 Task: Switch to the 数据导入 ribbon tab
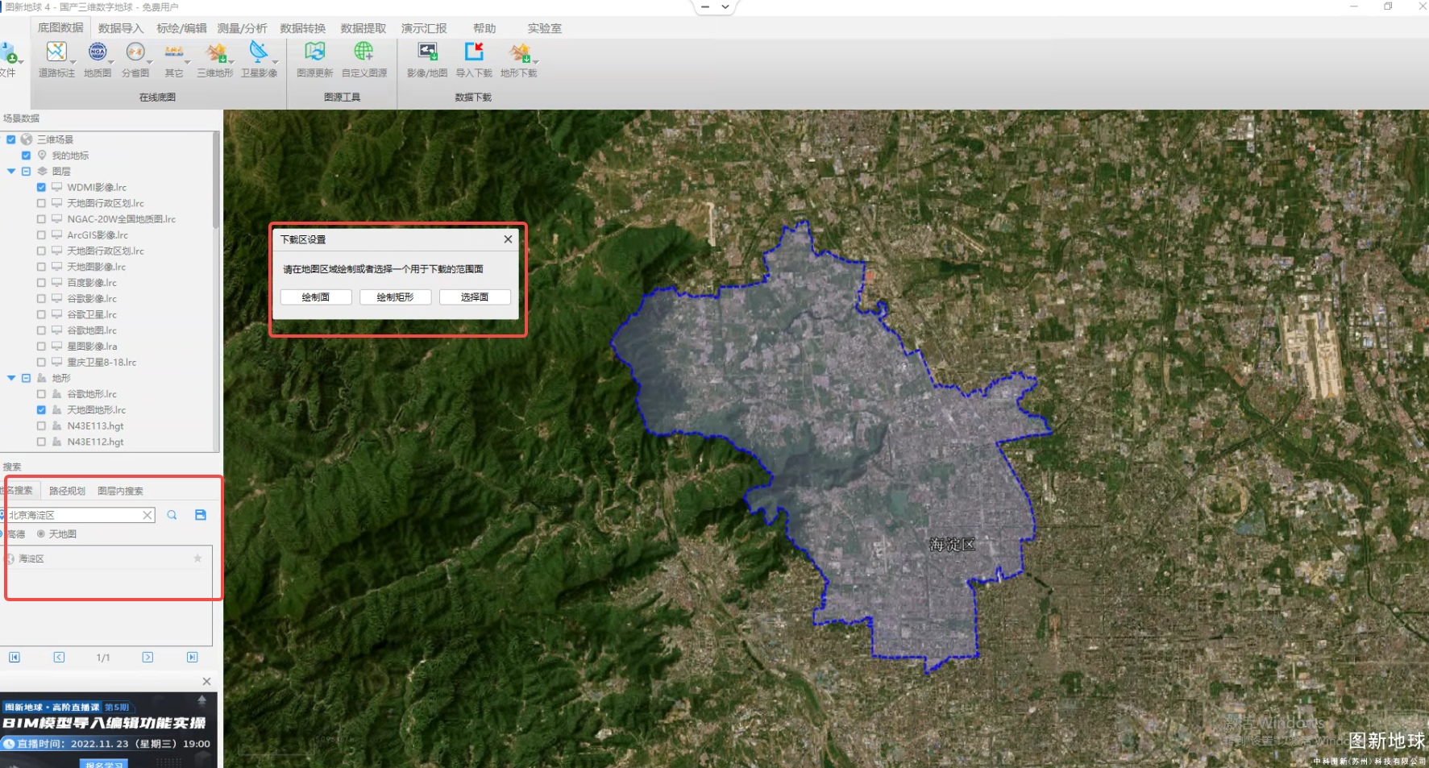coord(121,28)
